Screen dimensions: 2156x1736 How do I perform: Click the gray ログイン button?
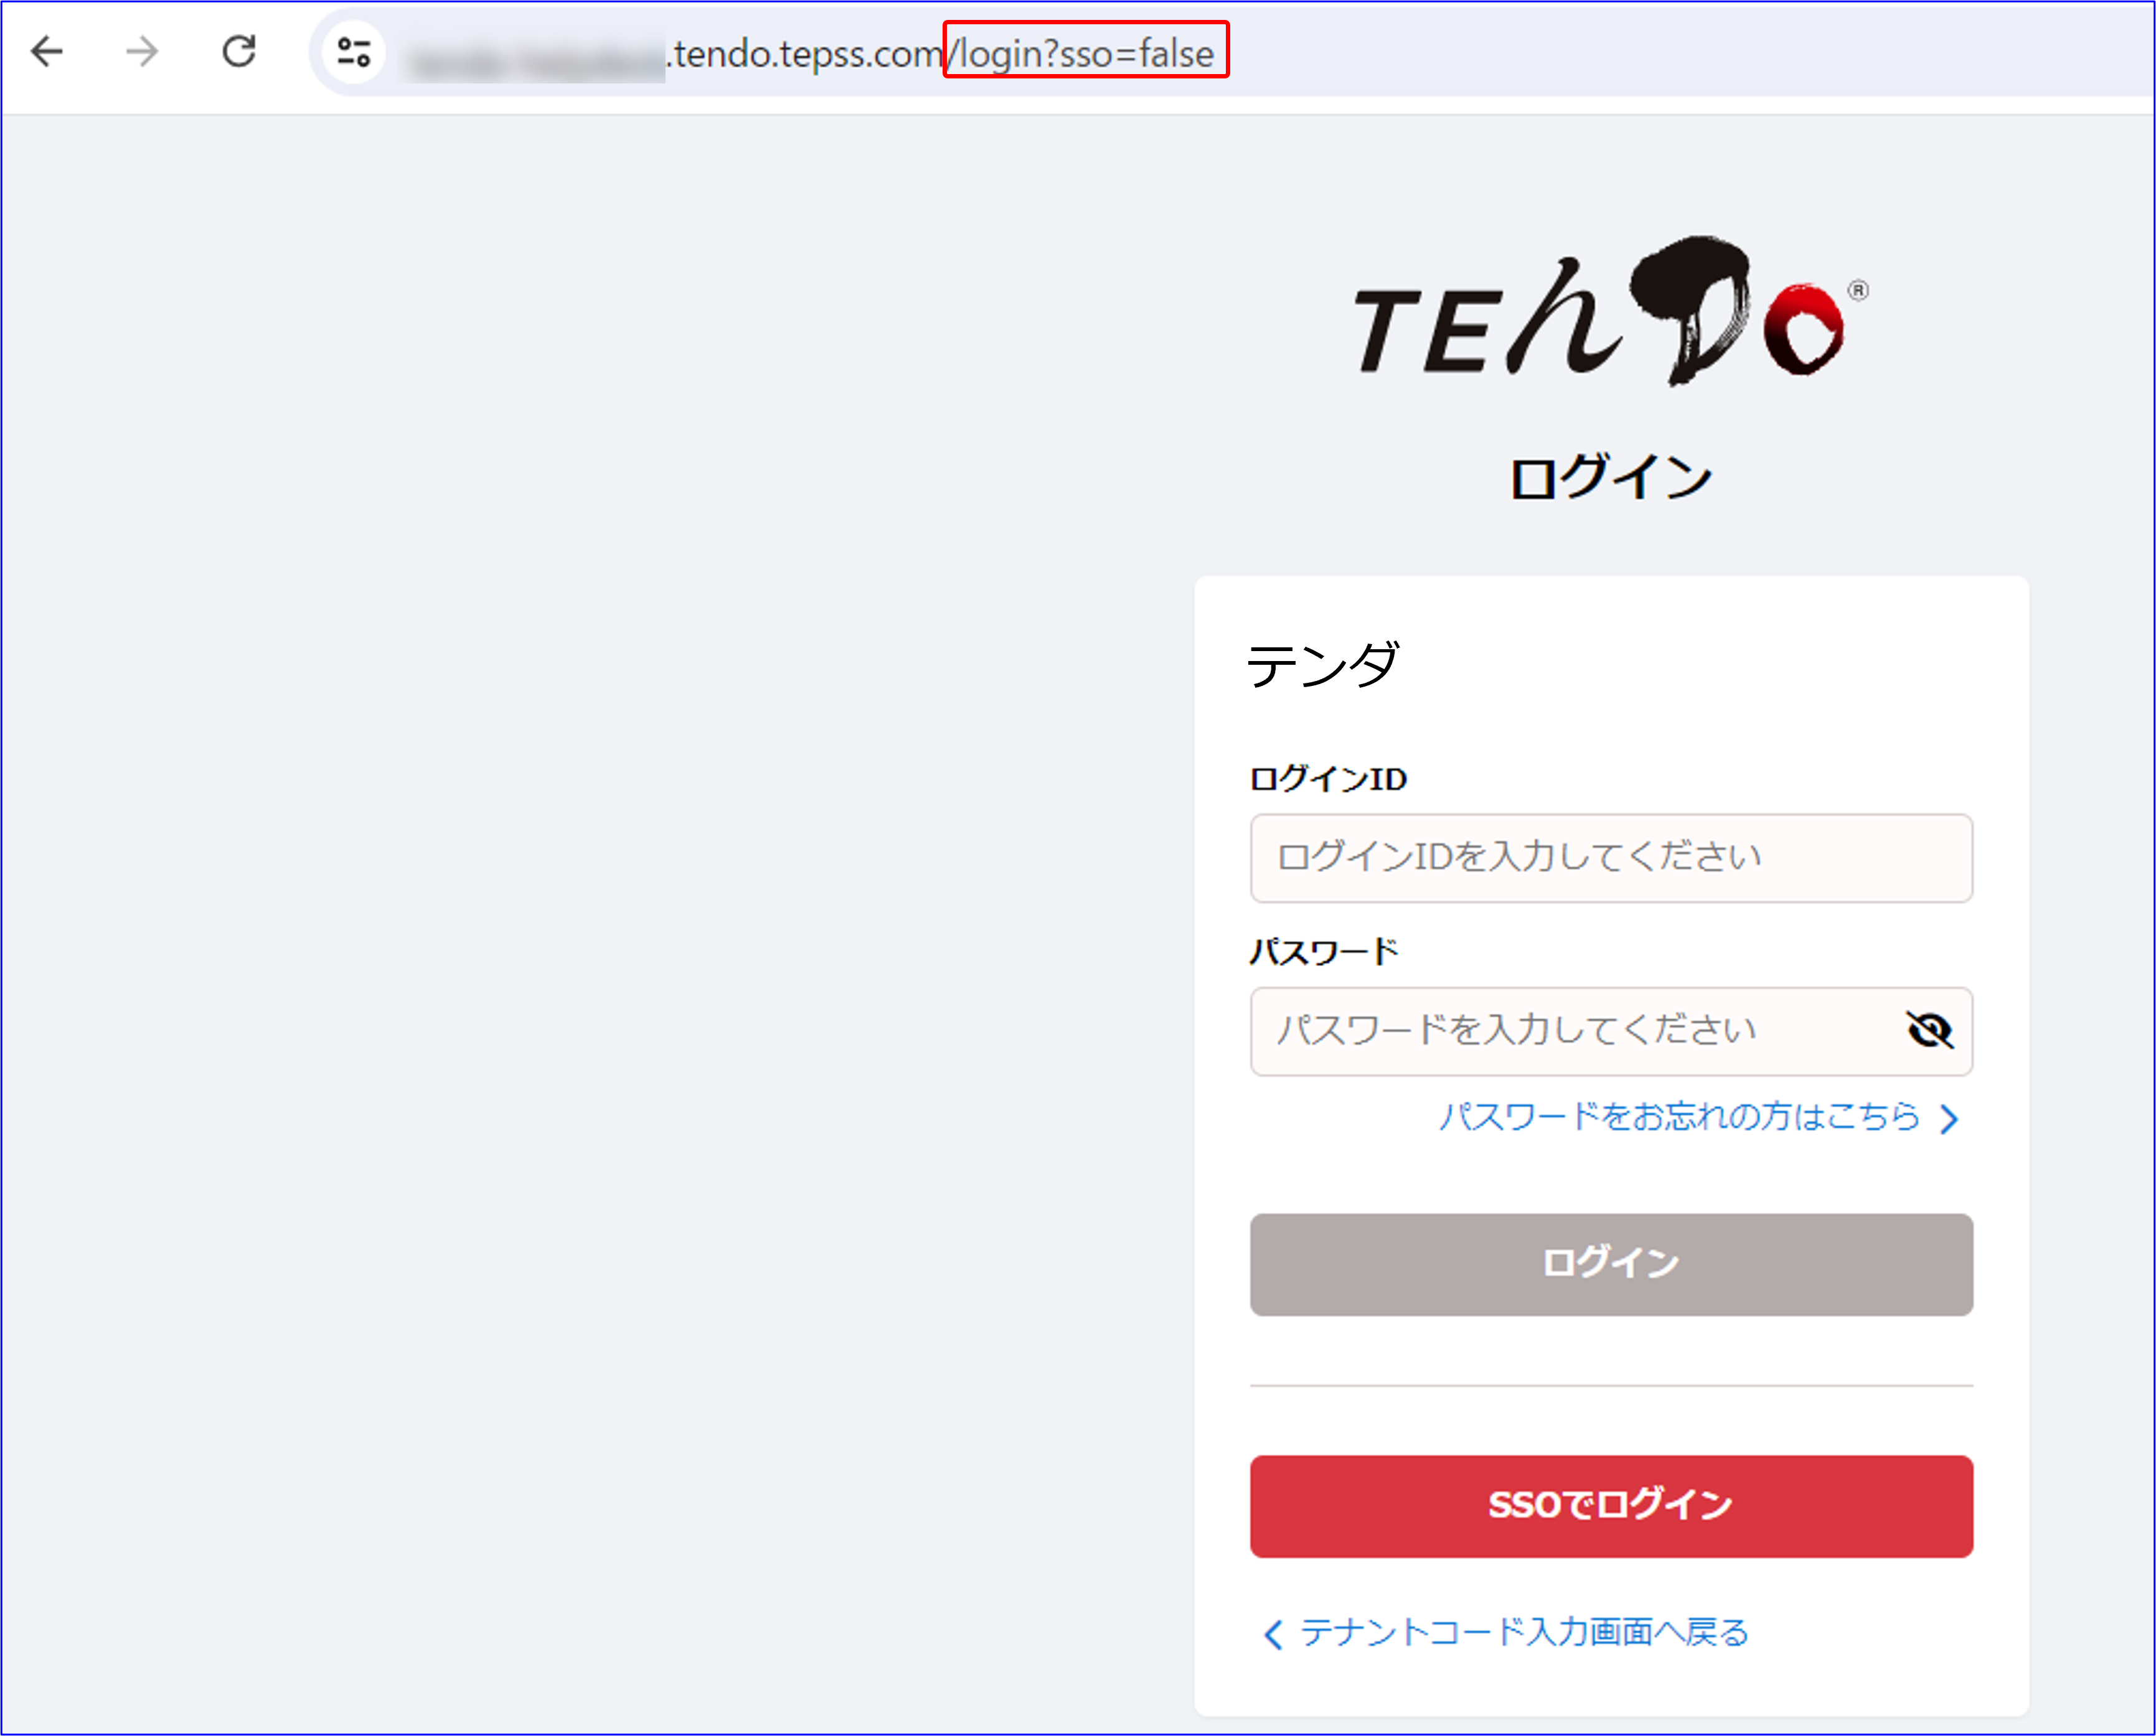click(1611, 1264)
